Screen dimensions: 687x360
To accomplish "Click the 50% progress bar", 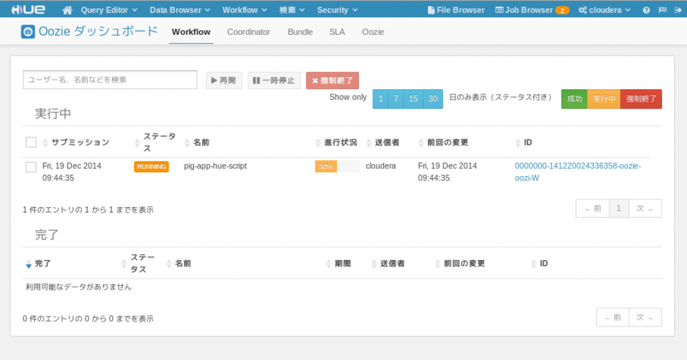I will click(337, 166).
